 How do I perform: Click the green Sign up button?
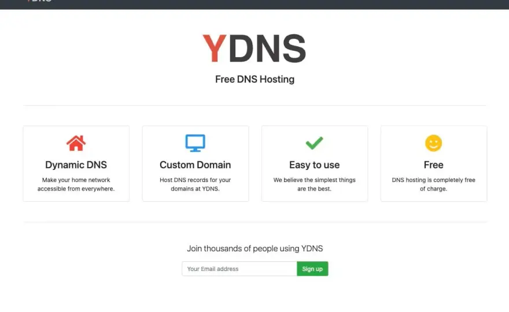(x=312, y=269)
